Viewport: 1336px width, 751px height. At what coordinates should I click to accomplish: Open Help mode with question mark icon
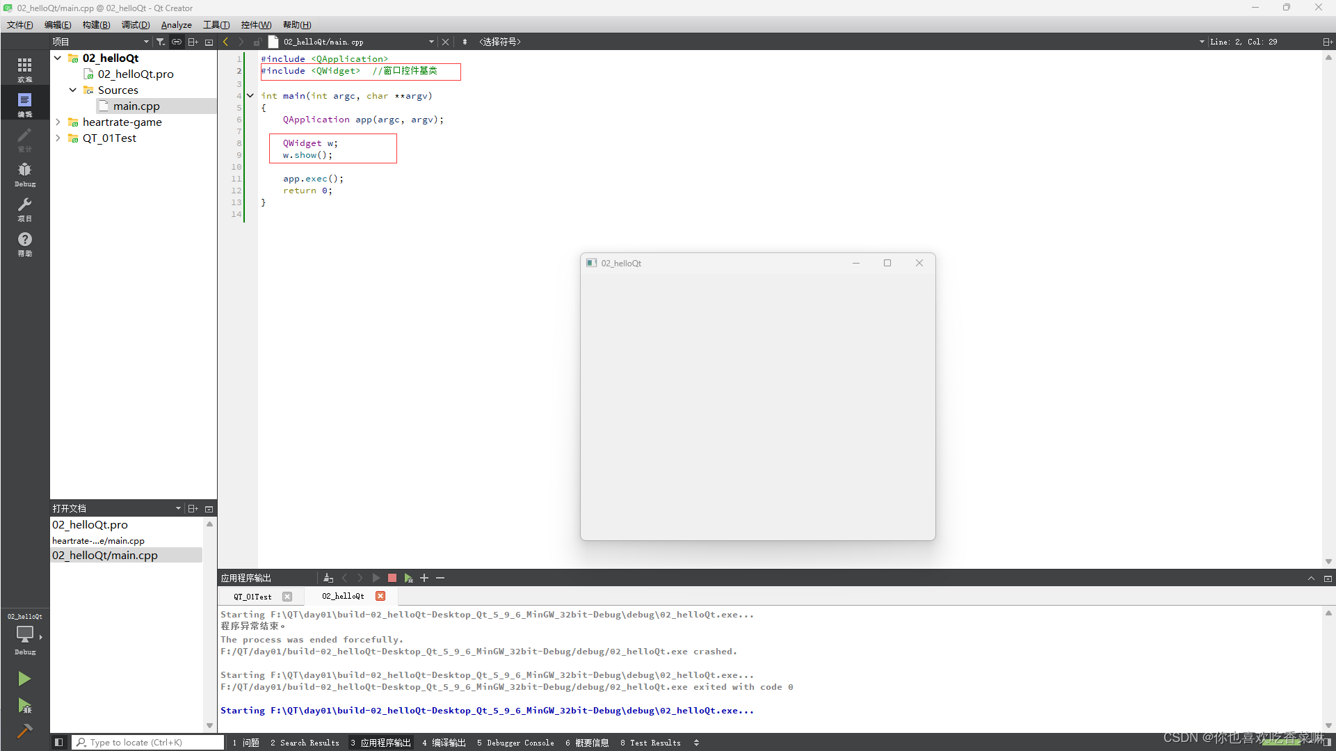point(24,243)
